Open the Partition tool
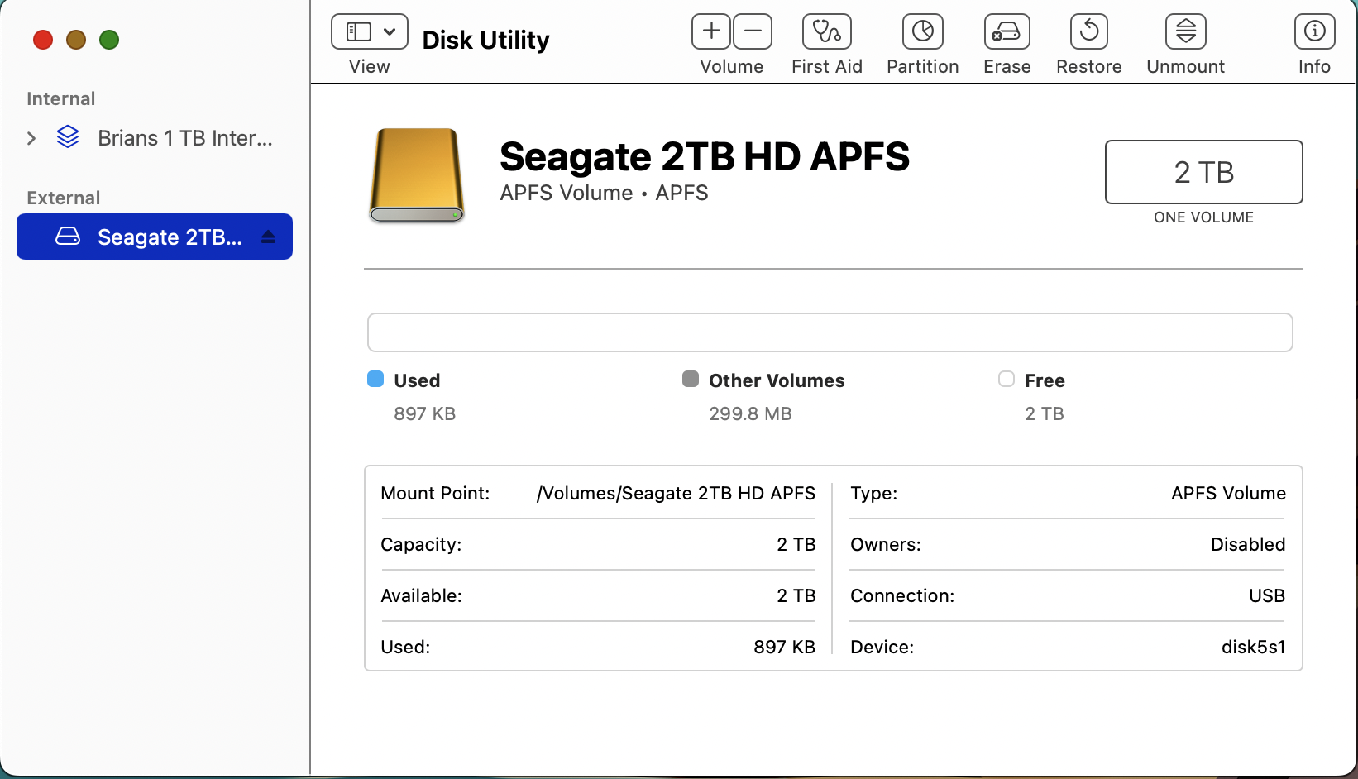 point(922,32)
